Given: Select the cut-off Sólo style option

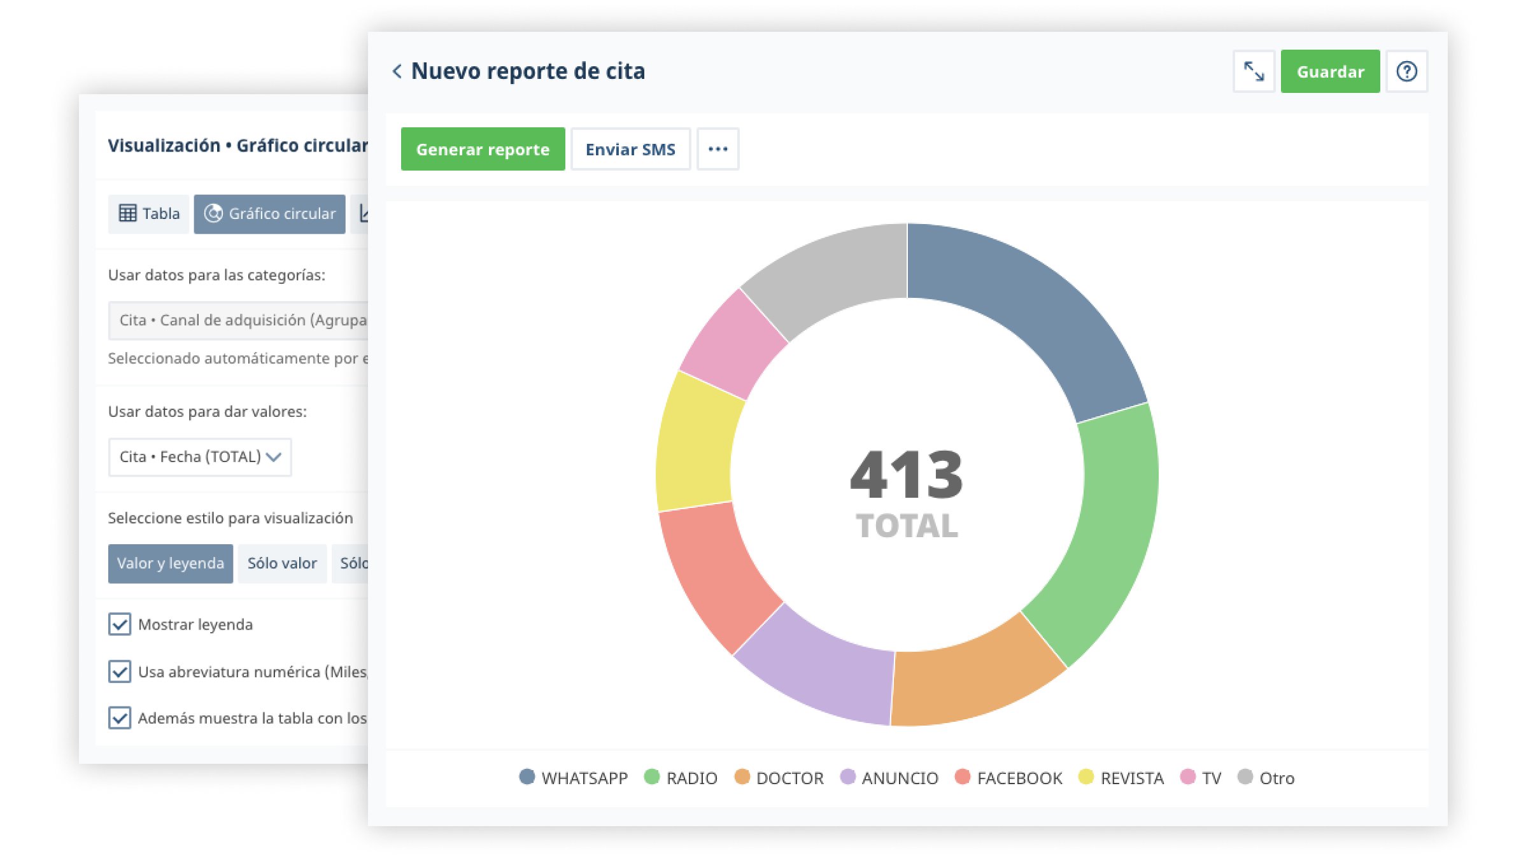Looking at the screenshot, I should pos(351,563).
